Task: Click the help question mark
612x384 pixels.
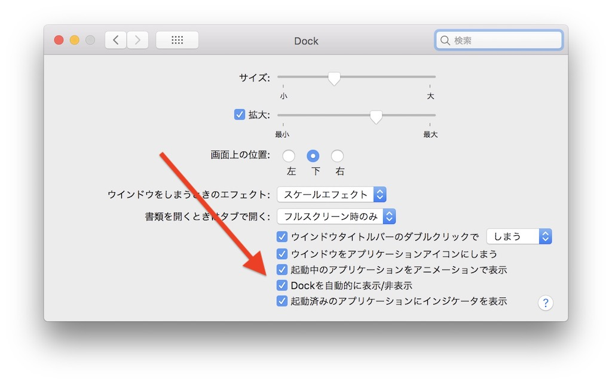Action: 545,303
